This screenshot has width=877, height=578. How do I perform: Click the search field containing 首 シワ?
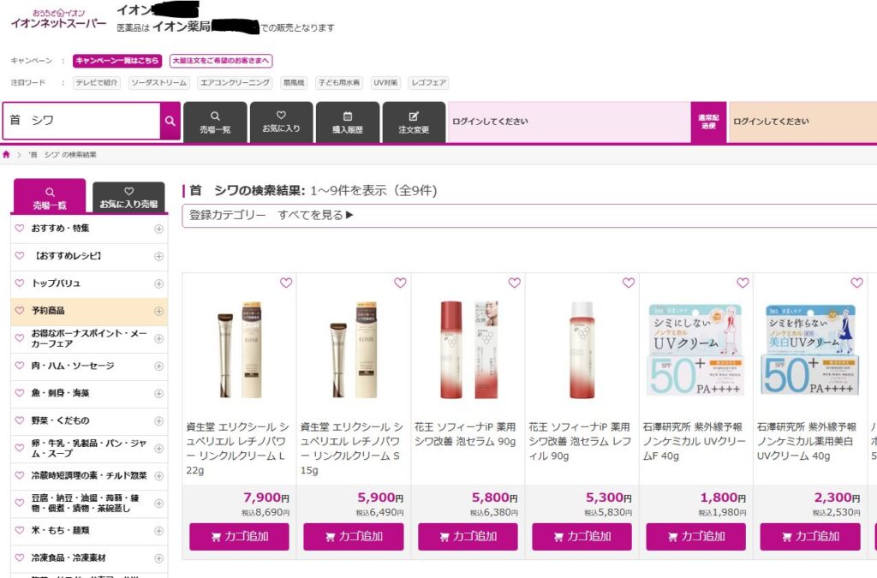(81, 121)
